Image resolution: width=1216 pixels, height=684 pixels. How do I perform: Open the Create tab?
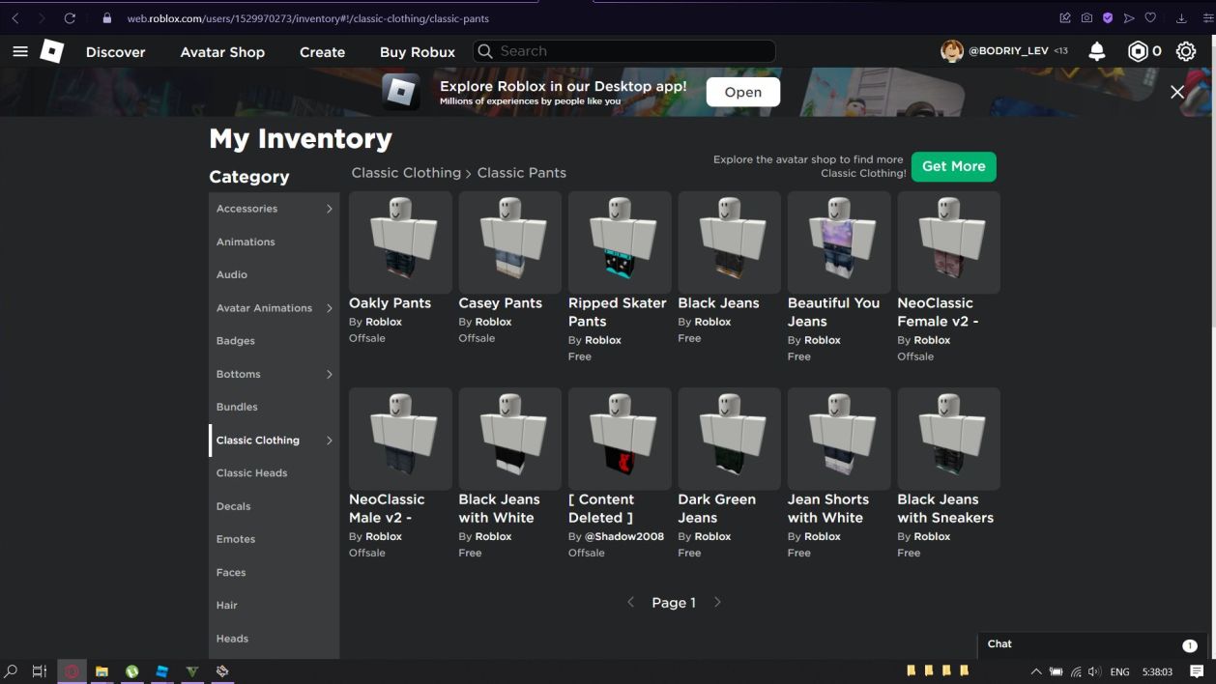click(x=323, y=52)
